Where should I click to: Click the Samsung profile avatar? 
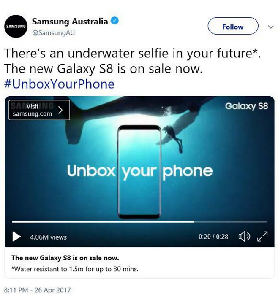pyautogui.click(x=16, y=26)
